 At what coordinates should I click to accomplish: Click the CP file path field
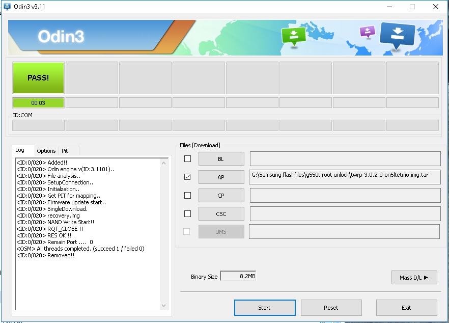[x=345, y=196]
